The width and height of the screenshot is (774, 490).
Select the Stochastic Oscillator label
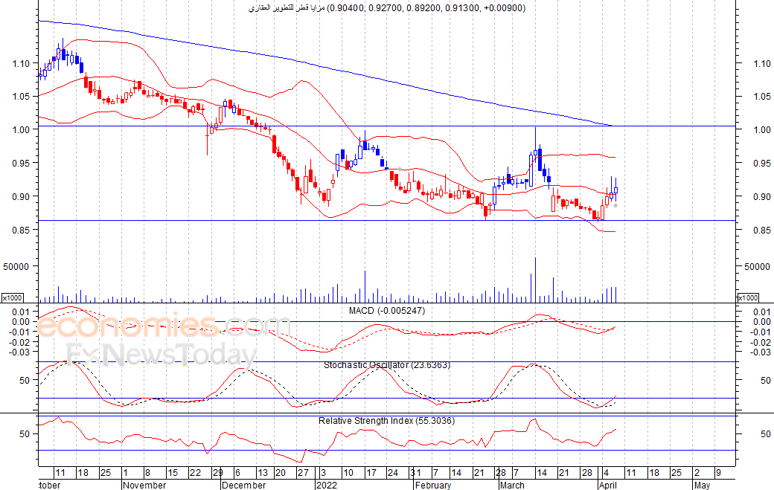point(386,365)
